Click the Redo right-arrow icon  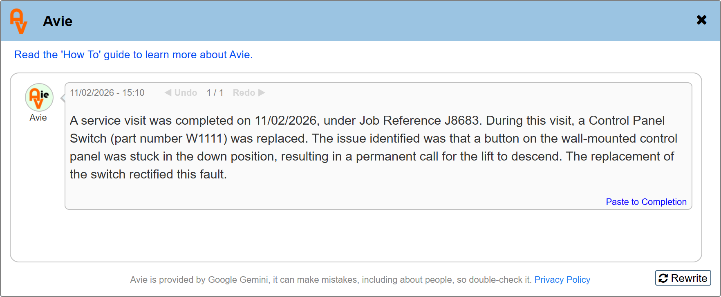(x=262, y=93)
